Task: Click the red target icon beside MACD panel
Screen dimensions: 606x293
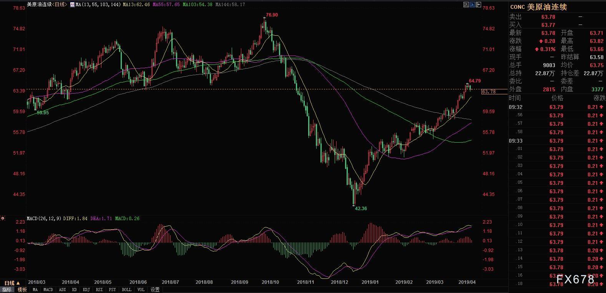Action: (3, 218)
